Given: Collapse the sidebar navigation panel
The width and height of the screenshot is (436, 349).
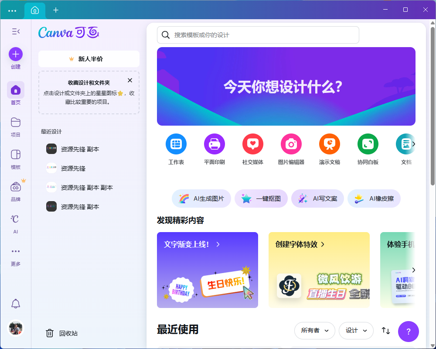Looking at the screenshot, I should click(x=16, y=31).
